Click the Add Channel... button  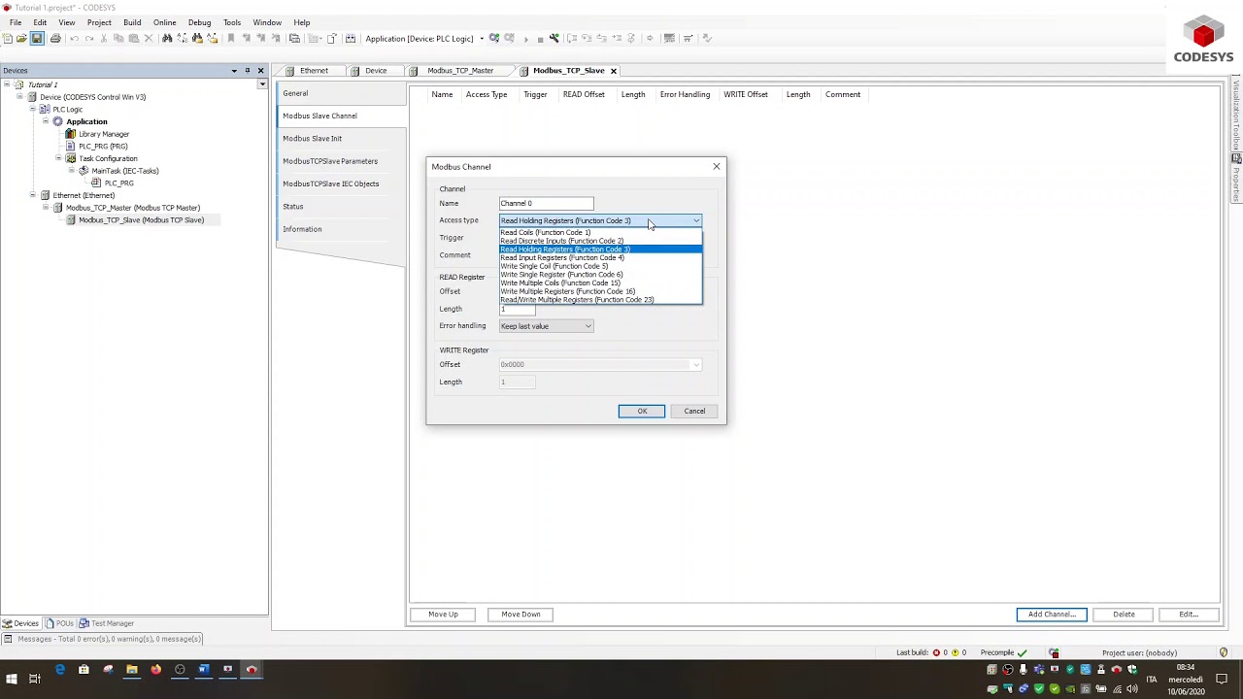(x=1052, y=615)
